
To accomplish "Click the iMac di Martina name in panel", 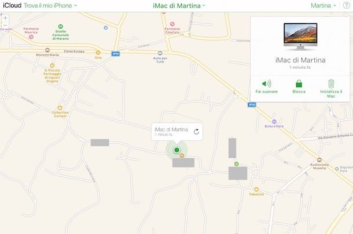I will 300,60.
